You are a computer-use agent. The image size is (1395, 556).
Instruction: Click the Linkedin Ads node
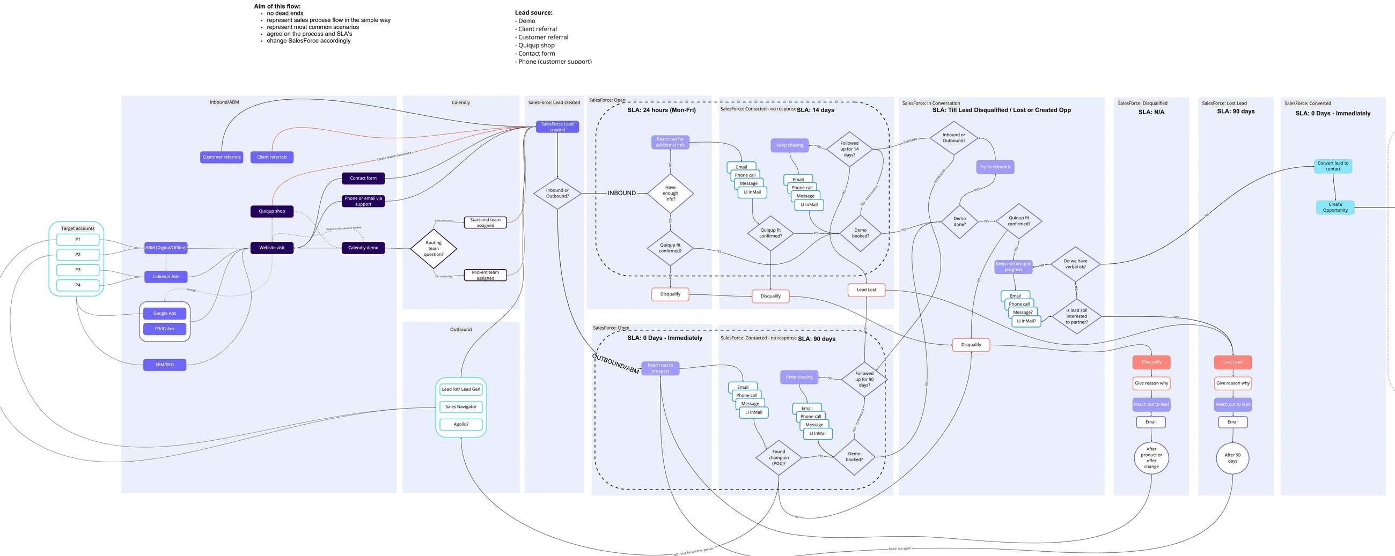(x=166, y=277)
